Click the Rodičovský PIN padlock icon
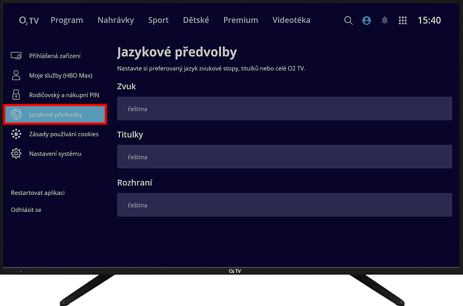The height and width of the screenshot is (306, 463). point(16,95)
